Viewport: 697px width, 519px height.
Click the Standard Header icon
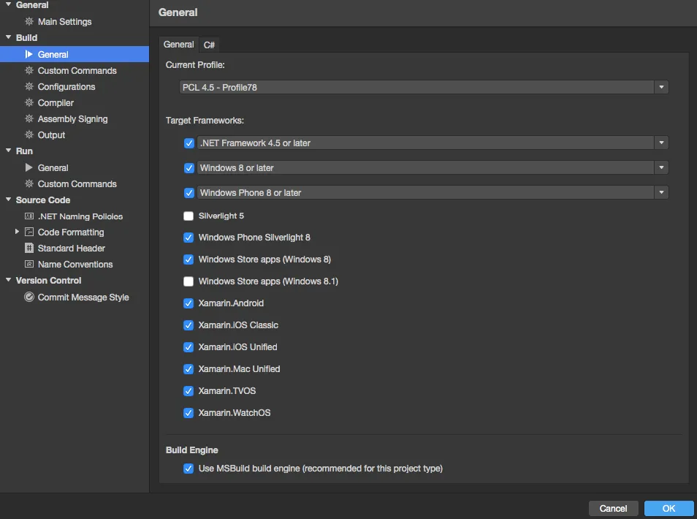(x=29, y=249)
